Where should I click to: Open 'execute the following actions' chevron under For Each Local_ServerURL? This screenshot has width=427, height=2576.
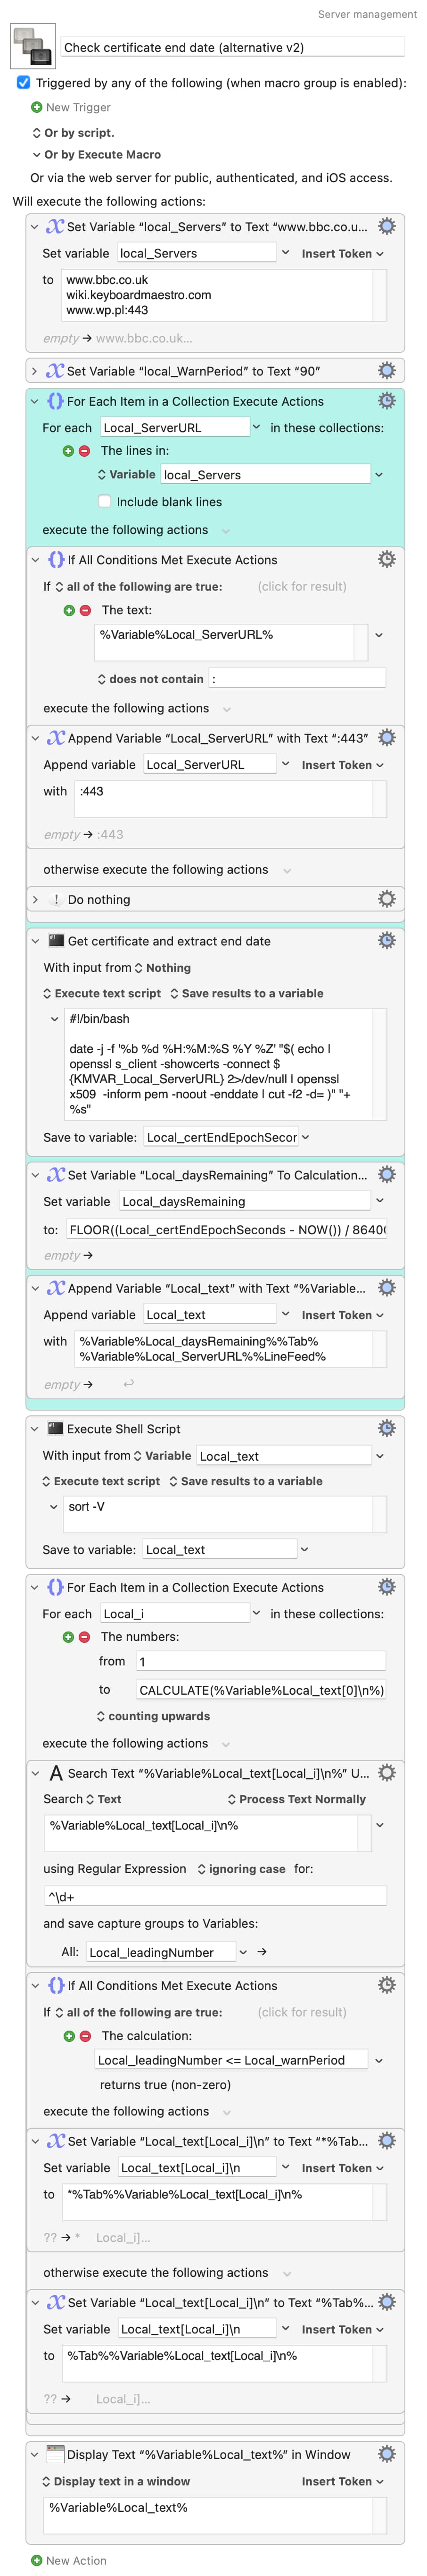tap(226, 530)
